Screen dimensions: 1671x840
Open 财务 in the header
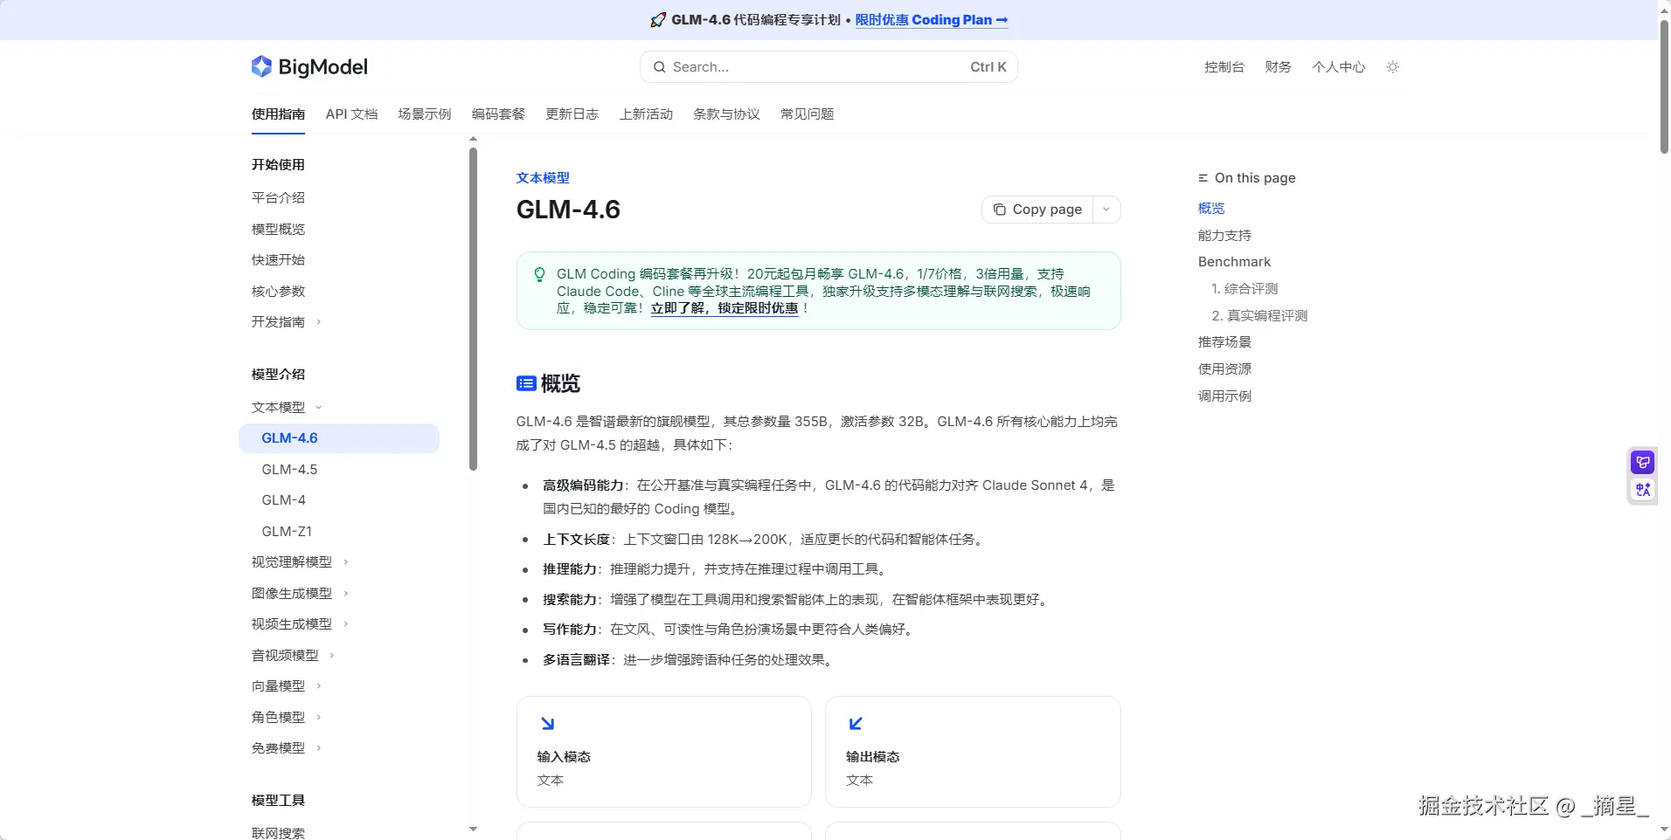[1278, 67]
